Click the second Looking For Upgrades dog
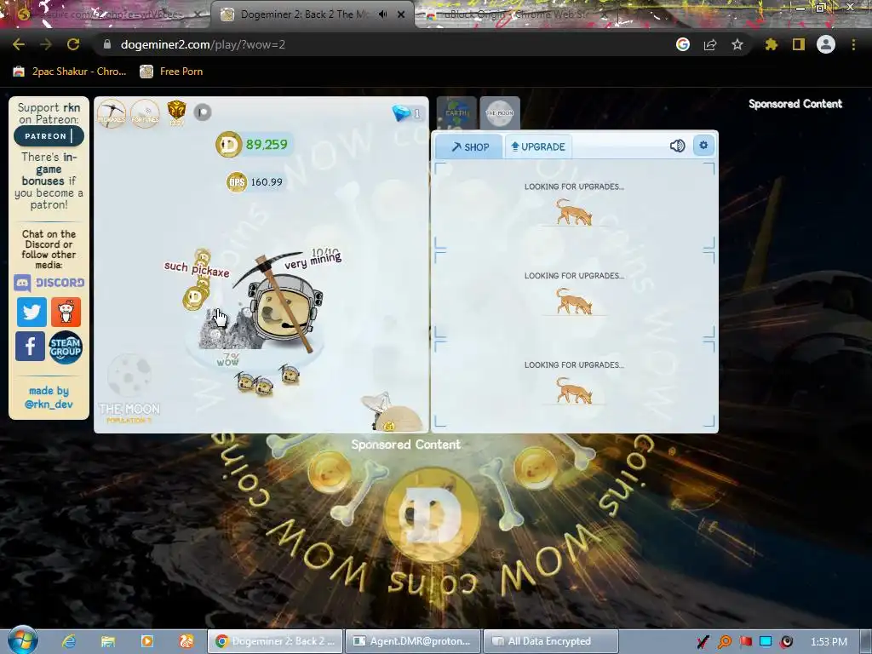 point(574,301)
